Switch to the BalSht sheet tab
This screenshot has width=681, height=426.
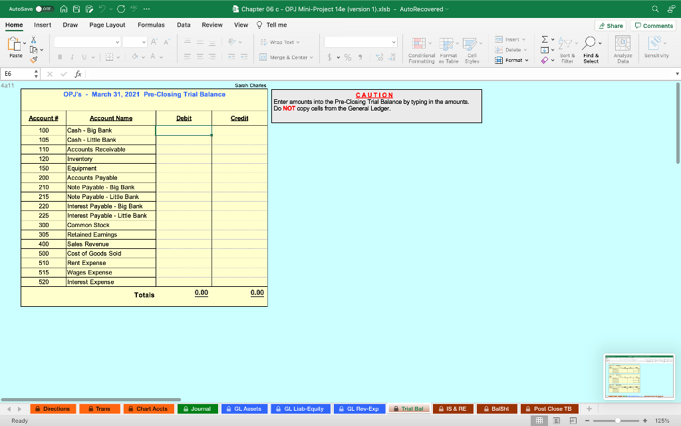[496, 409]
